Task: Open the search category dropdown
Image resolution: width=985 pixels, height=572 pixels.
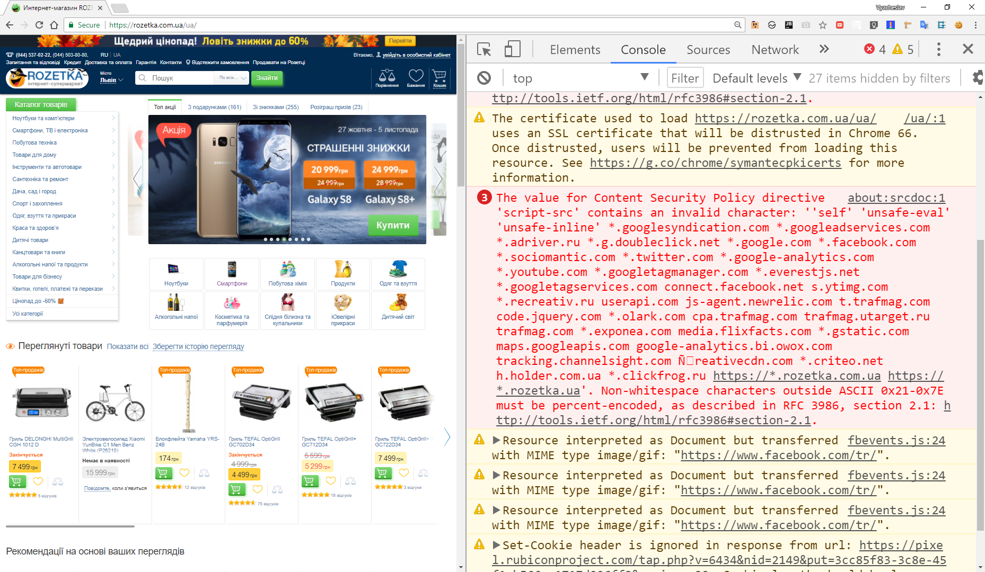Action: tap(232, 78)
